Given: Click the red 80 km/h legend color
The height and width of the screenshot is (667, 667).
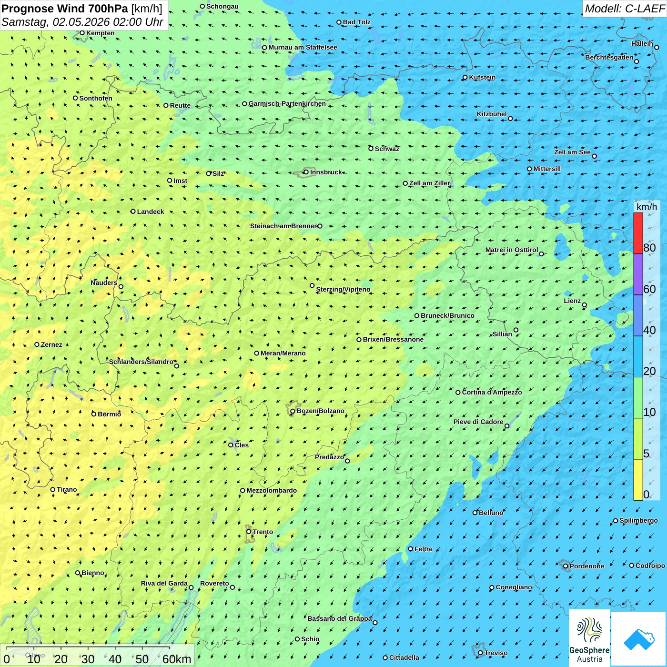Looking at the screenshot, I should tap(638, 233).
